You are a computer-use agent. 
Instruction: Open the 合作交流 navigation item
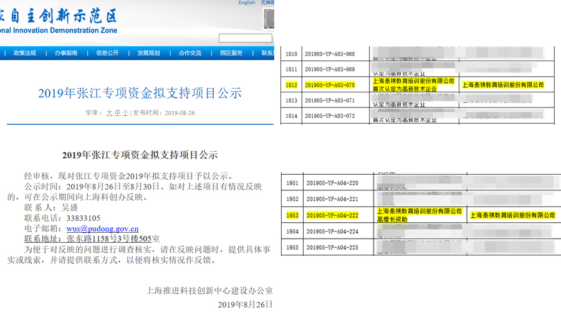coord(190,53)
